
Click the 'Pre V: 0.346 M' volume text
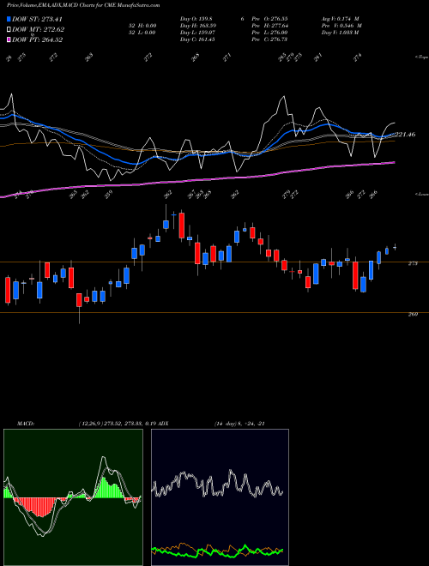pos(341,26)
